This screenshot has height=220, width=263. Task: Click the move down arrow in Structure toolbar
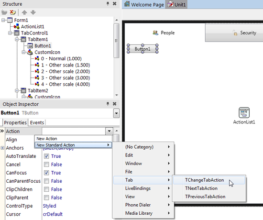click(33, 12)
